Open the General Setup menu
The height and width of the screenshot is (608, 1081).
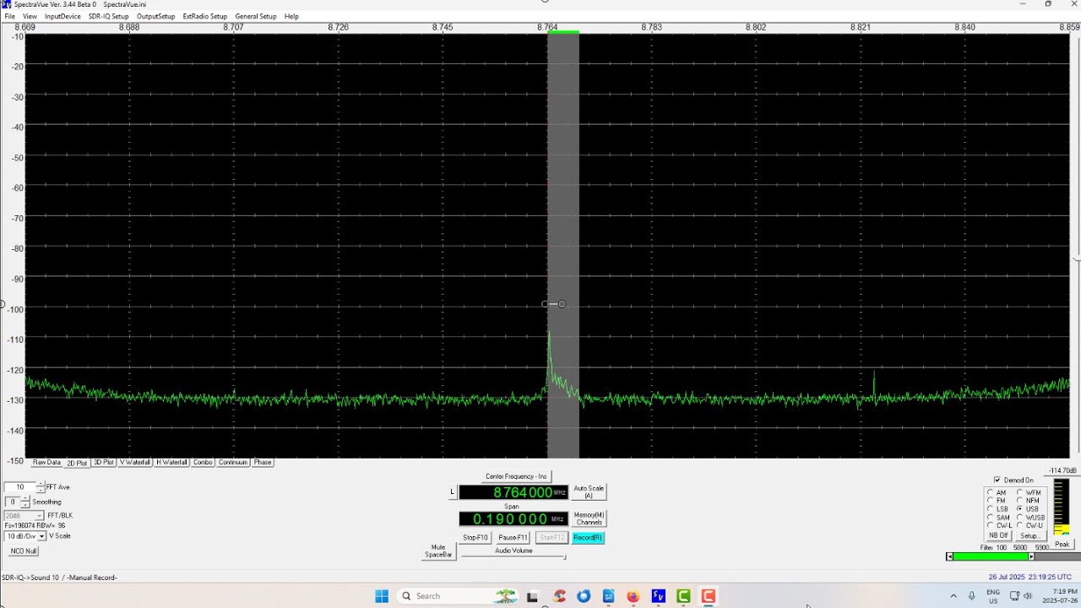256,17
